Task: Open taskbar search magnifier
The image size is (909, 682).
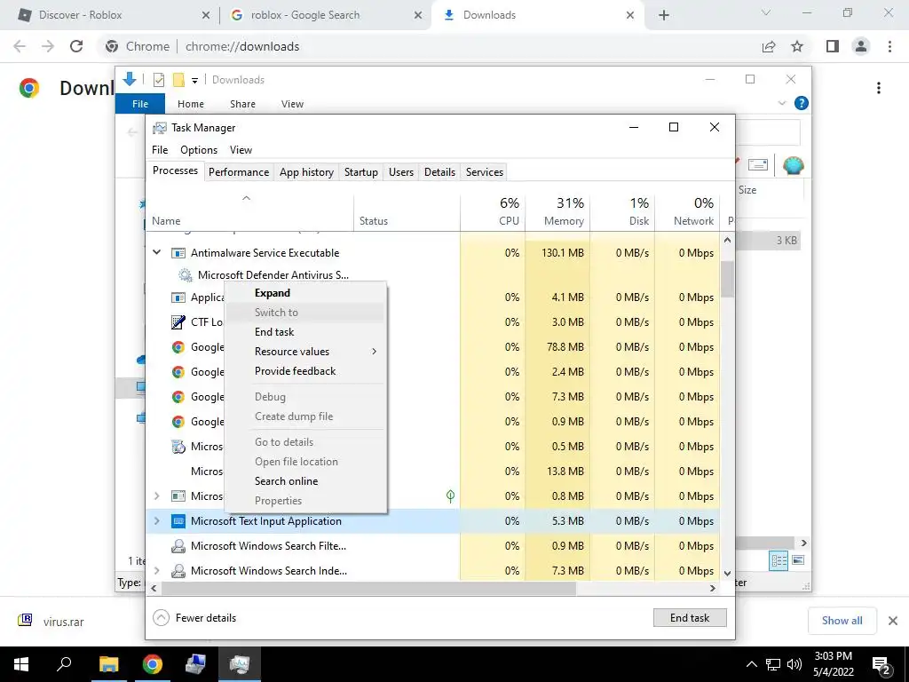Action: coord(64,663)
